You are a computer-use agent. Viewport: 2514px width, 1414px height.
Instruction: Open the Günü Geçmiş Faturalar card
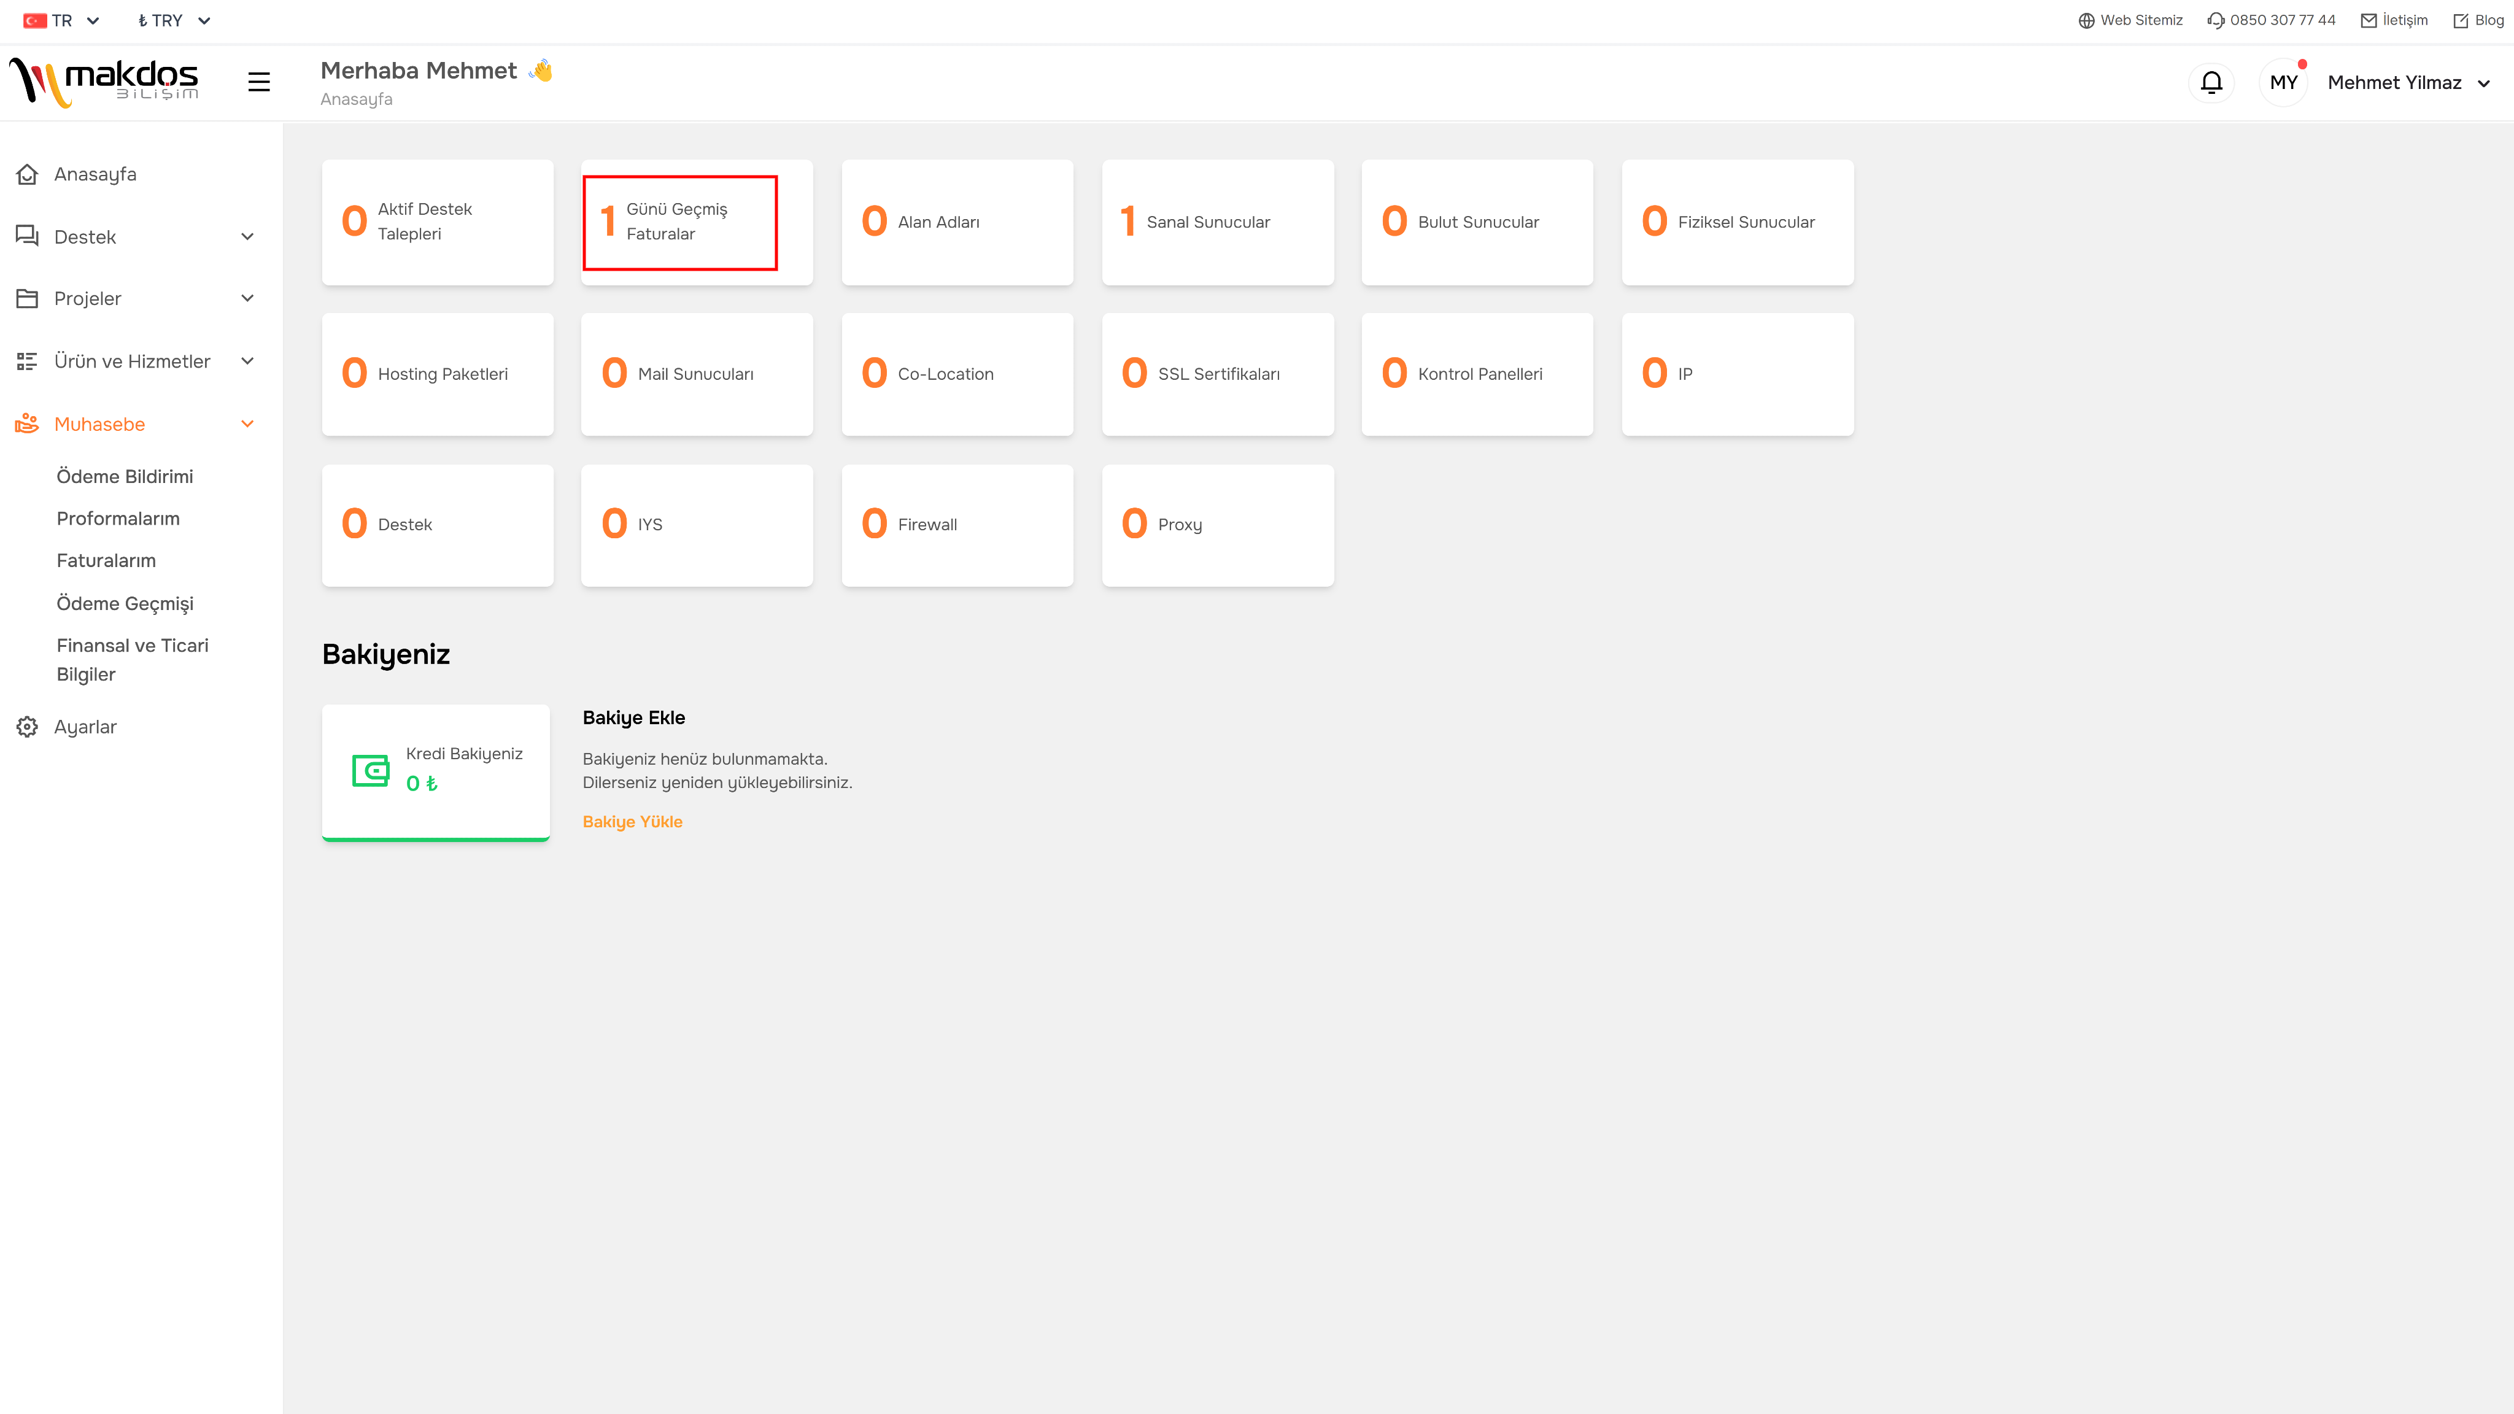click(x=697, y=222)
